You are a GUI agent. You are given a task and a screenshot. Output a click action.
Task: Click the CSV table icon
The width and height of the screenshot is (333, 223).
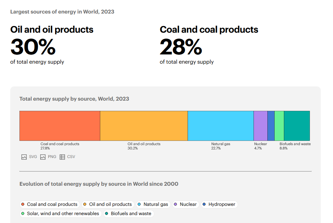click(62, 157)
